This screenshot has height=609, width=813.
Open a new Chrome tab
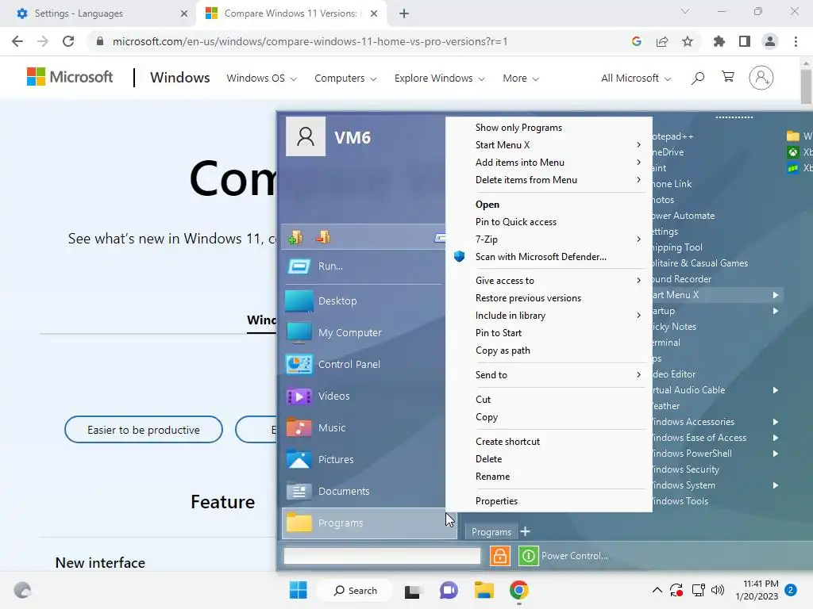coord(404,13)
